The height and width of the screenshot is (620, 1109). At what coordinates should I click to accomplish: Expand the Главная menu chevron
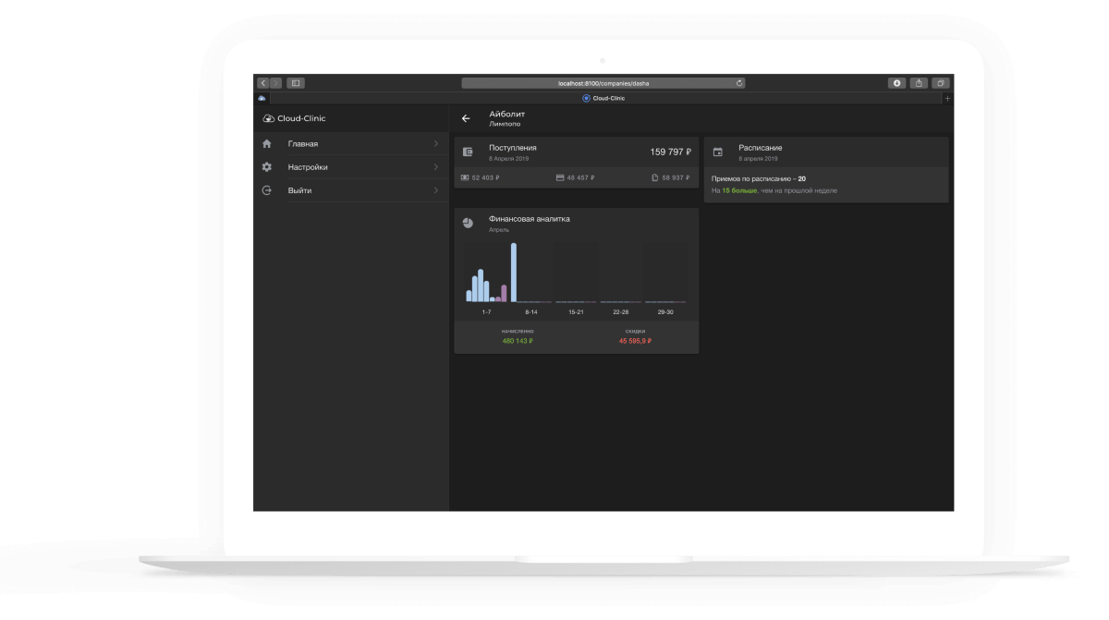[435, 144]
